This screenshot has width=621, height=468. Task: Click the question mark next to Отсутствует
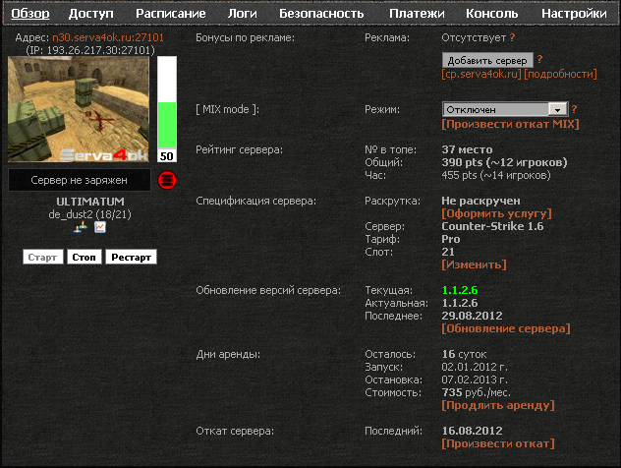(512, 37)
